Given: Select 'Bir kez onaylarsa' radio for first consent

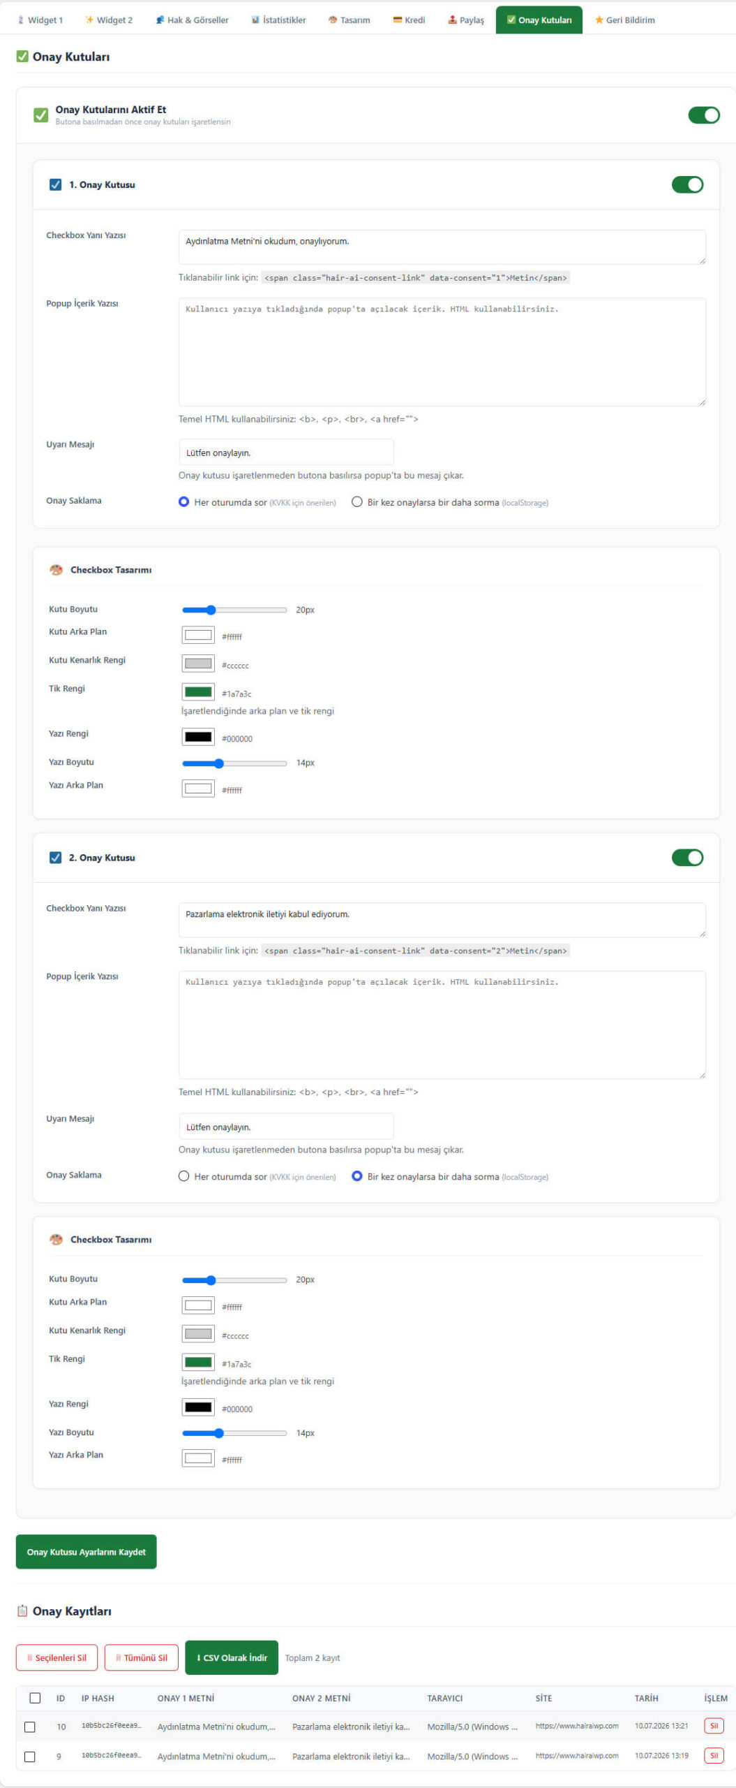Looking at the screenshot, I should pyautogui.click(x=357, y=502).
